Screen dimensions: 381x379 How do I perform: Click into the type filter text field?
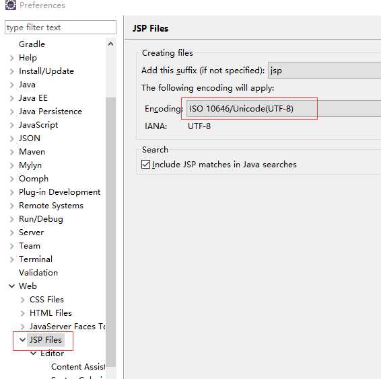(x=61, y=28)
